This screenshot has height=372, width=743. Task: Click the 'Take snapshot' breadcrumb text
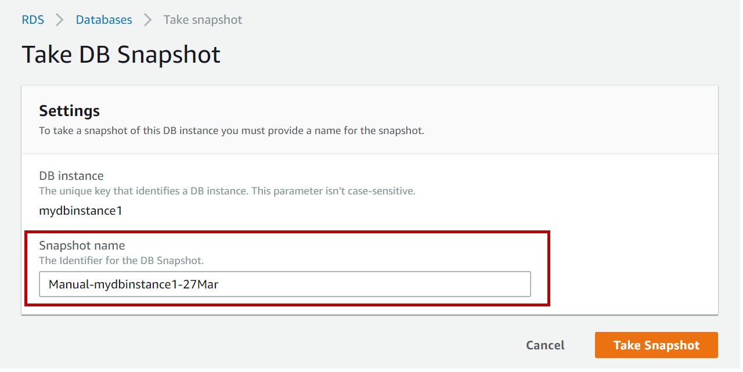point(203,20)
